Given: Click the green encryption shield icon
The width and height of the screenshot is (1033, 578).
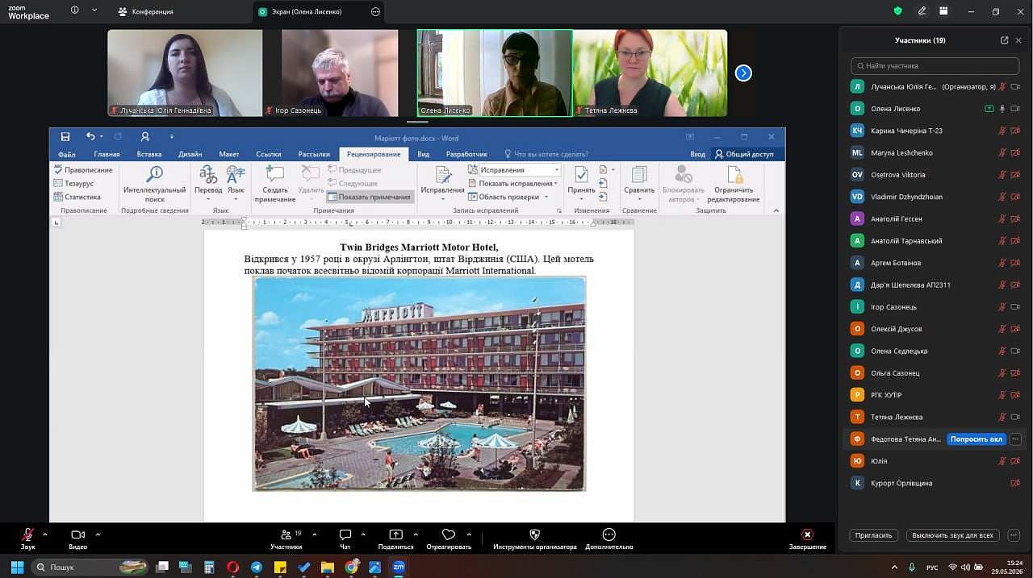Looking at the screenshot, I should click(897, 11).
